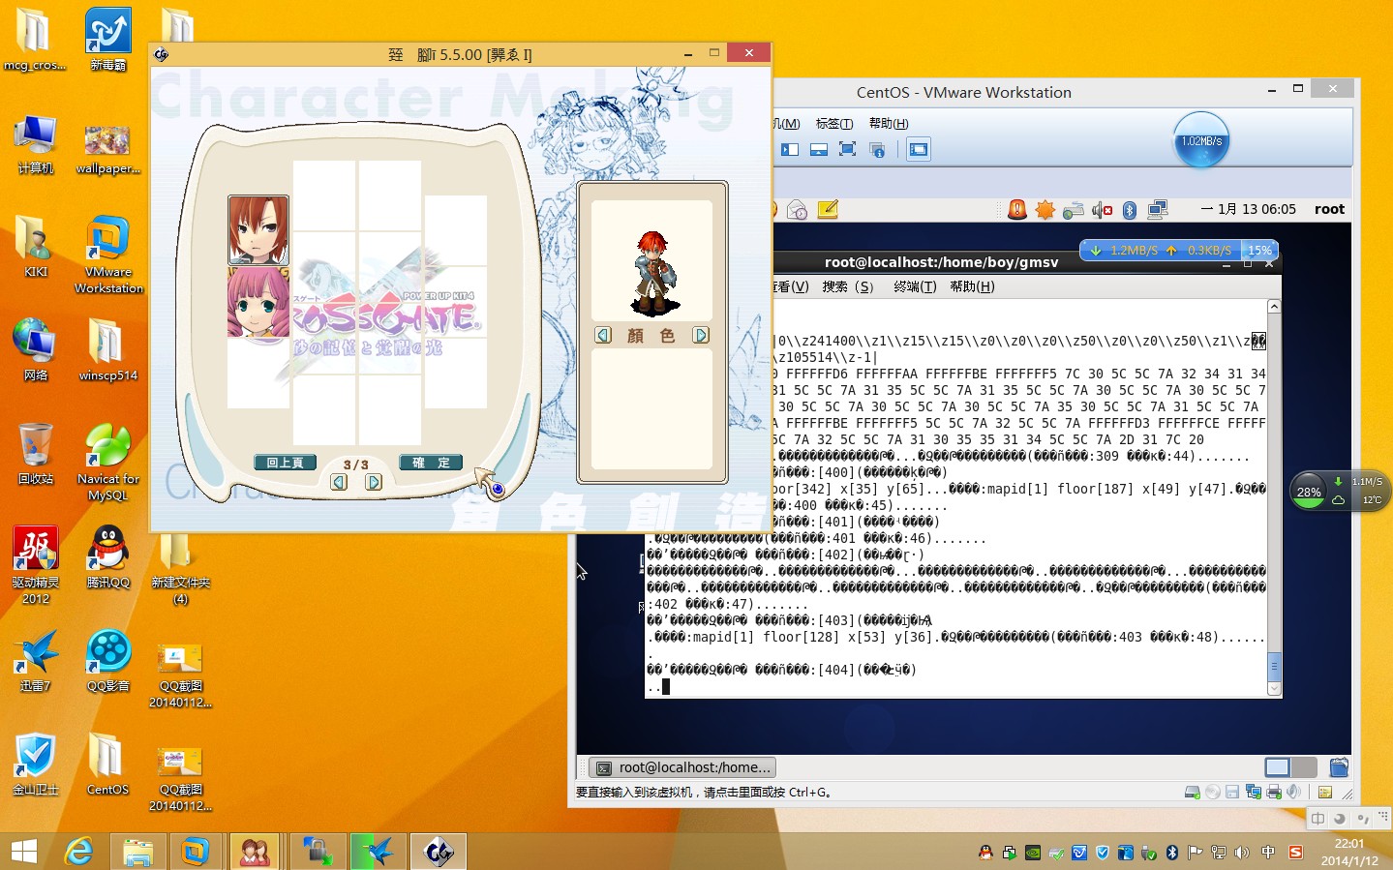Click the CentOS network connection icon
The height and width of the screenshot is (870, 1393).
tap(1157, 210)
